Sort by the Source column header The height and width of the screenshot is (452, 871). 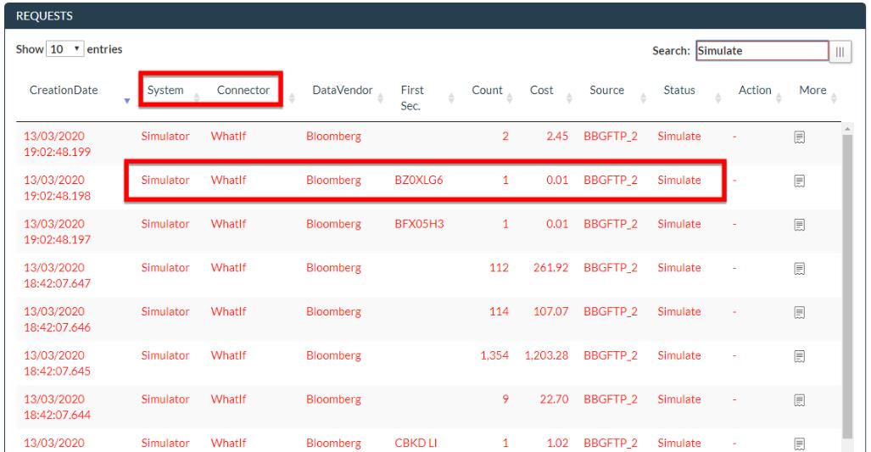(x=606, y=91)
